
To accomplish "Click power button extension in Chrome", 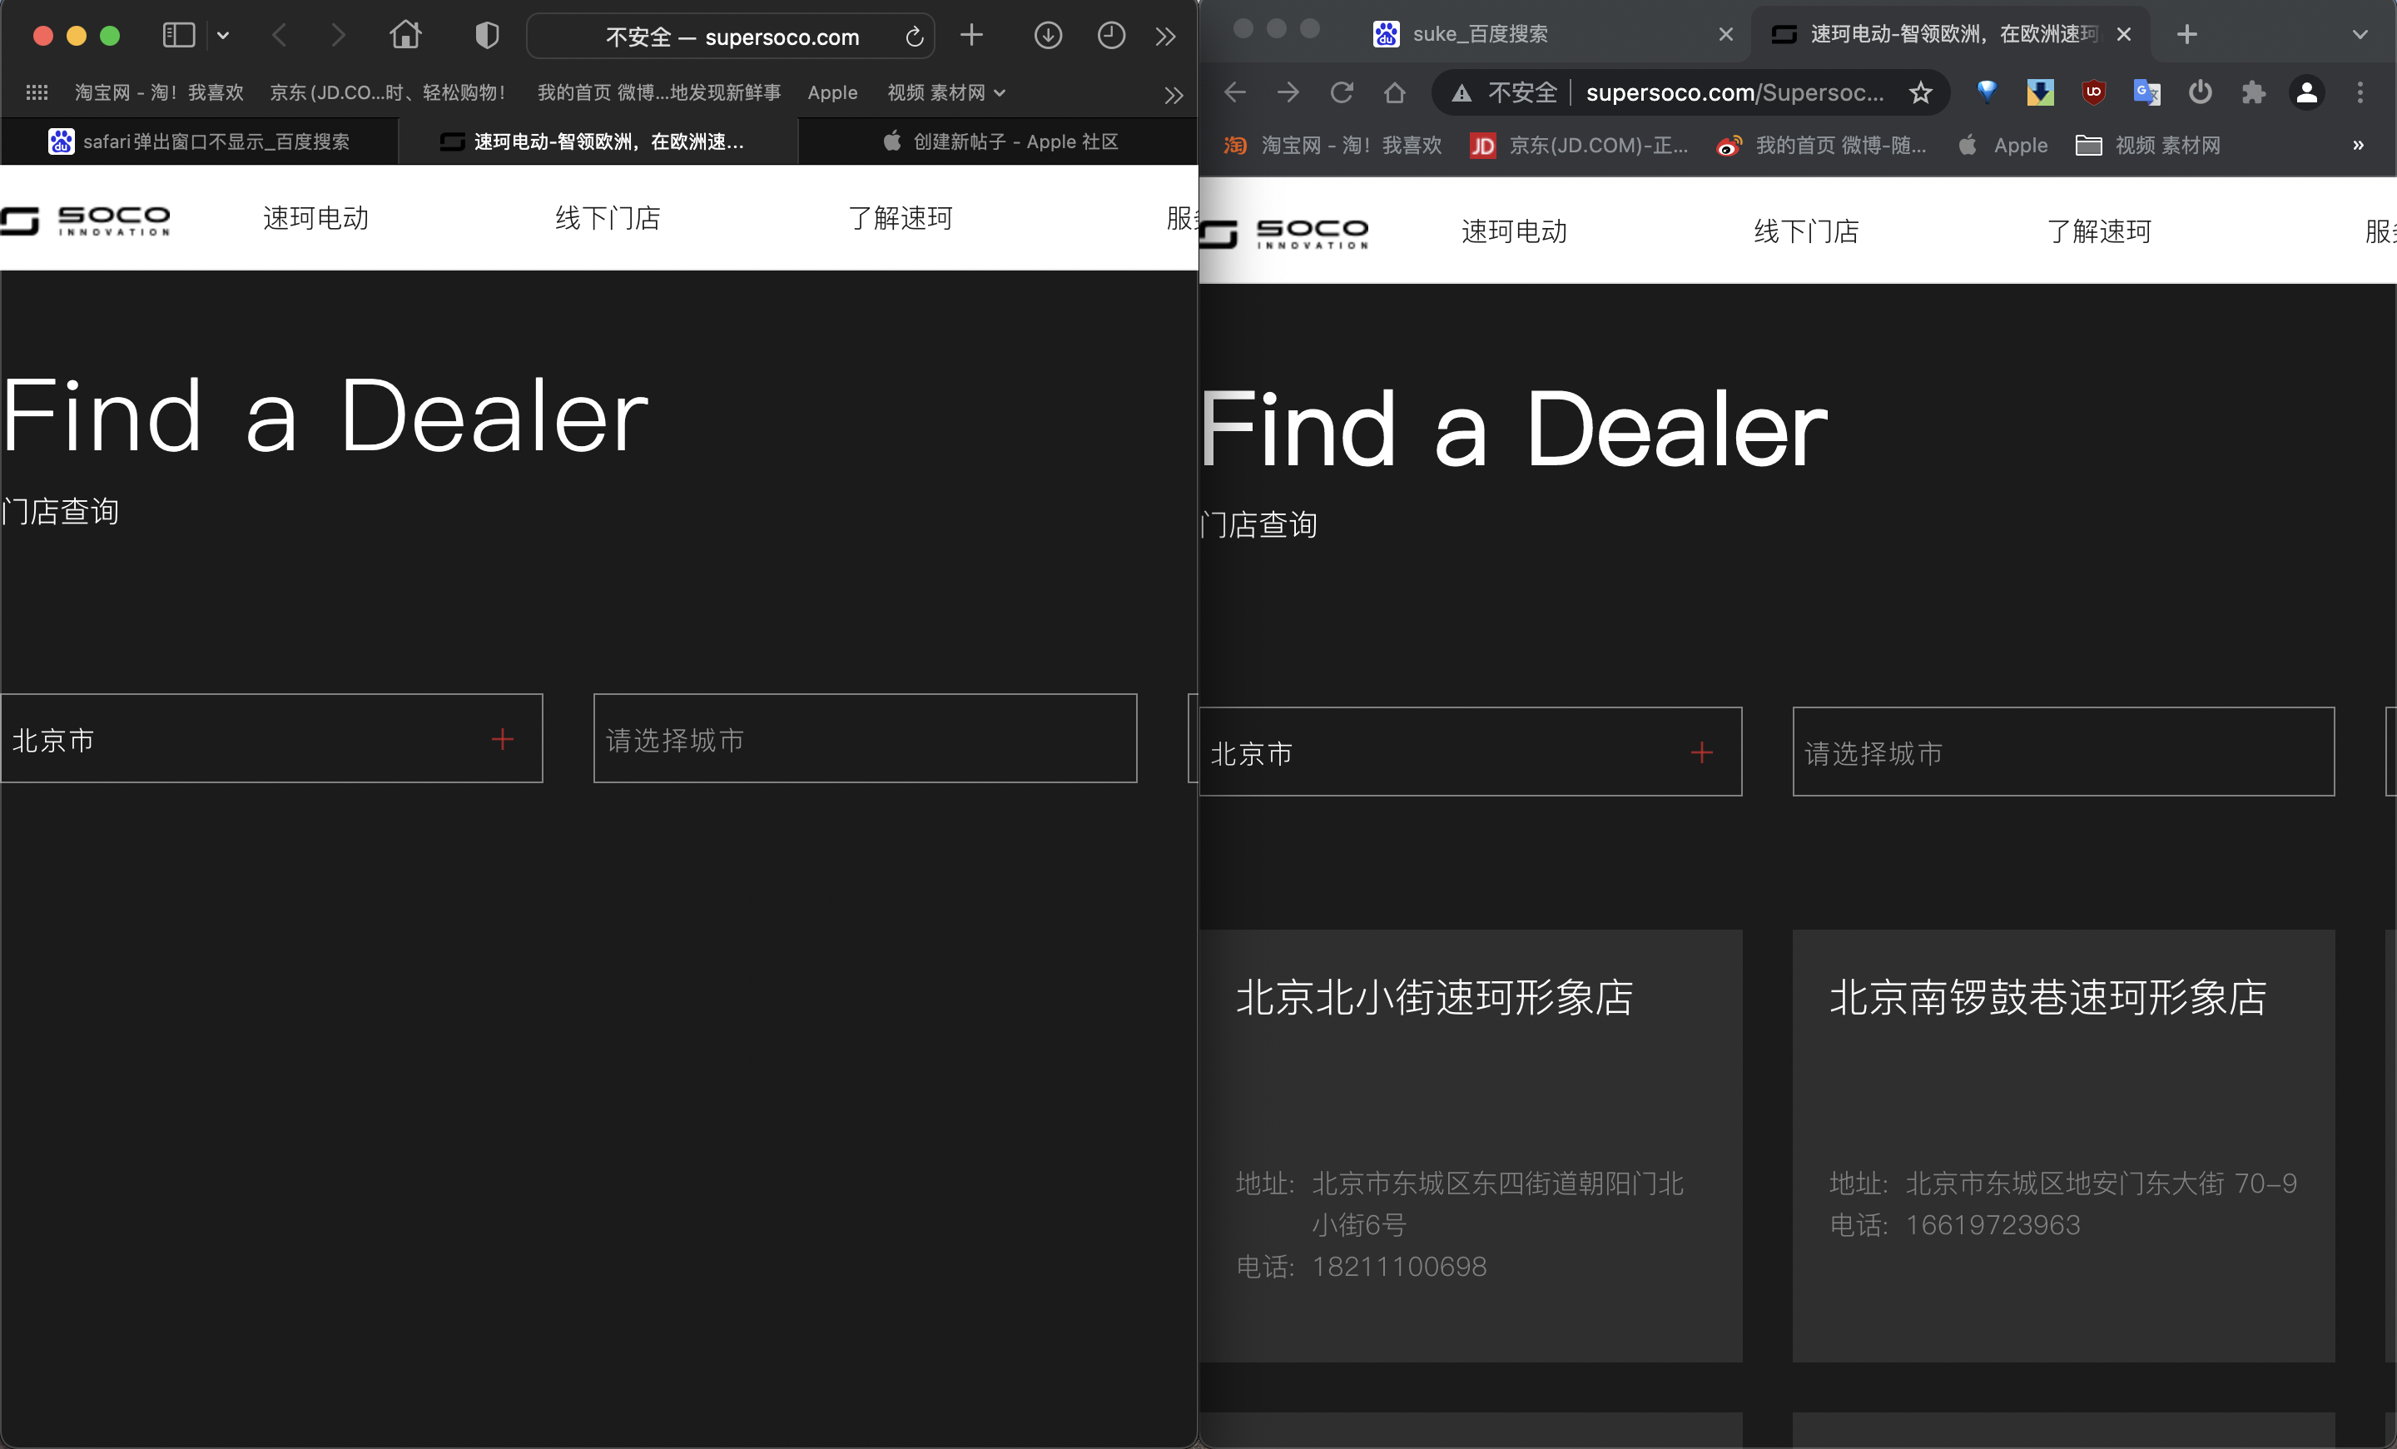I will [2201, 92].
